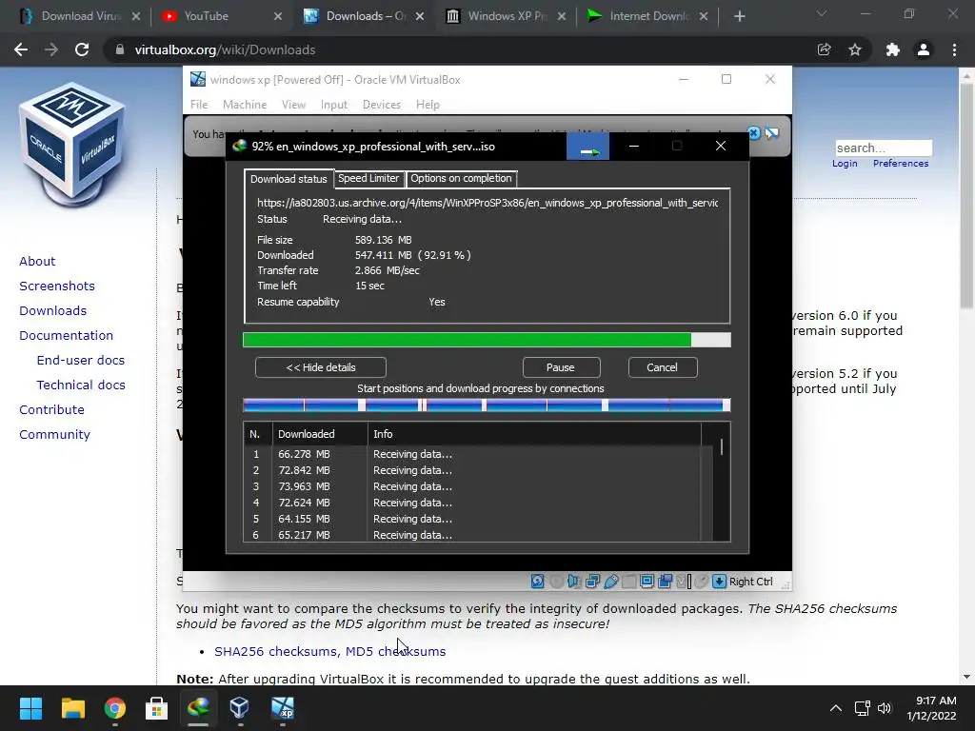Switch to the Options on completion tab

(462, 178)
